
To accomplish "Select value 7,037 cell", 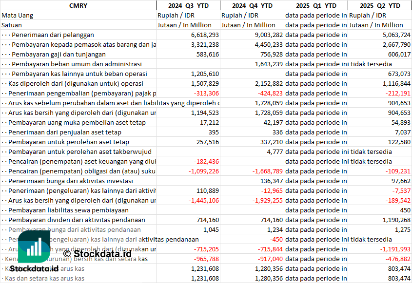I will click(380, 132).
